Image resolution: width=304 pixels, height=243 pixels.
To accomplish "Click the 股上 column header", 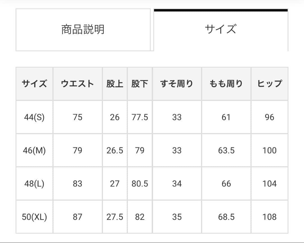I will pos(115,83).
